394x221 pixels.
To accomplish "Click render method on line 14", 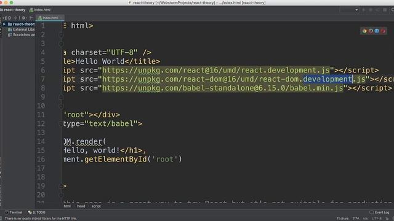I will pyautogui.click(x=89, y=142).
